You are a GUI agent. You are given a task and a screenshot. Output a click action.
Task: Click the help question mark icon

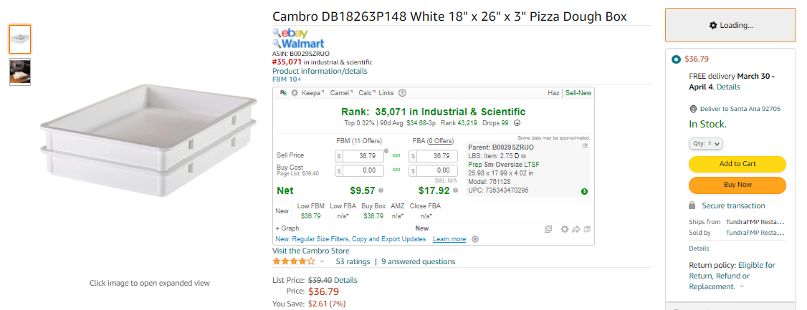403,93
